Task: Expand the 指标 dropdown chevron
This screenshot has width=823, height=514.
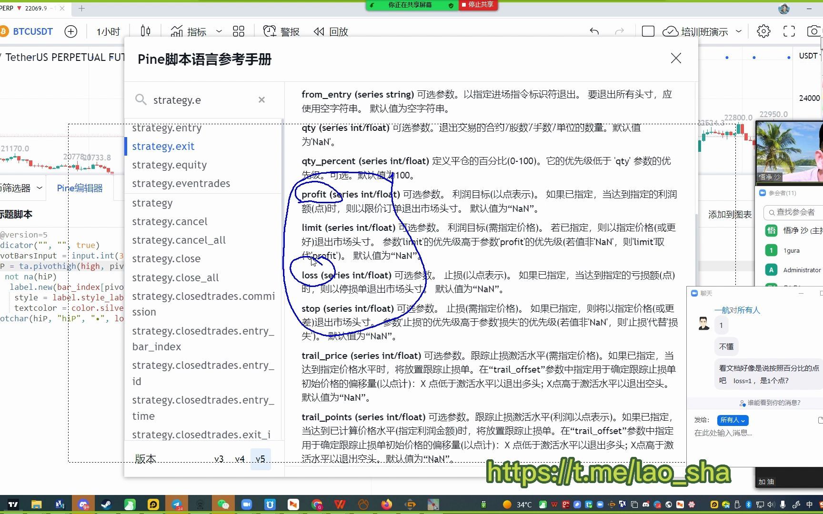Action: [219, 31]
